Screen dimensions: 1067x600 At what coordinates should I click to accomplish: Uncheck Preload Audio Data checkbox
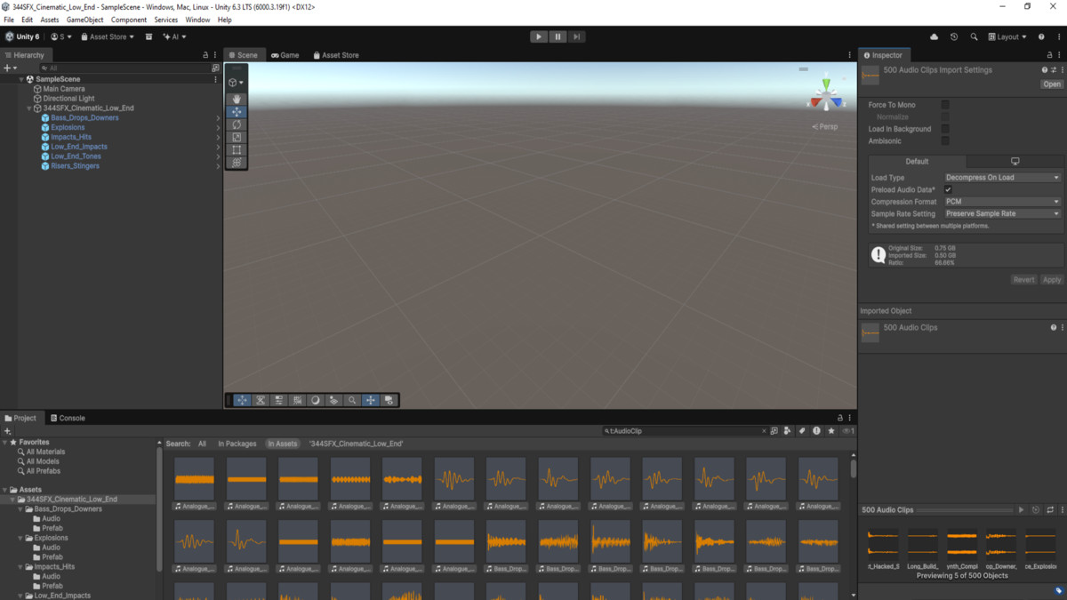tap(948, 189)
